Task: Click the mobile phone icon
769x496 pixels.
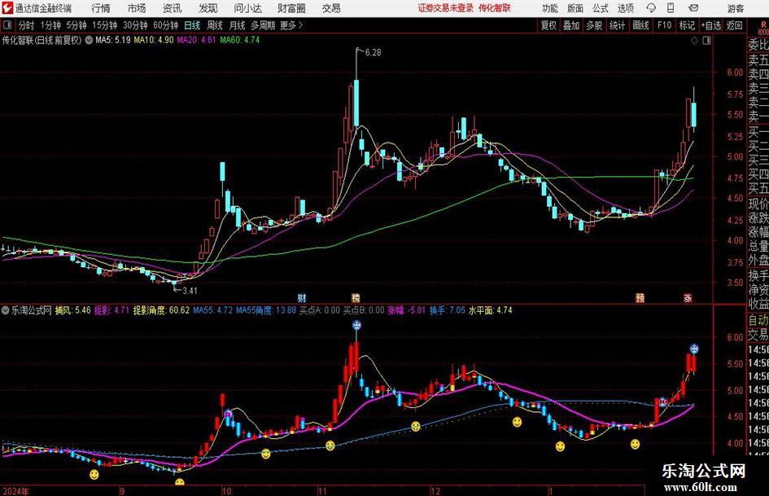Action: click(671, 8)
